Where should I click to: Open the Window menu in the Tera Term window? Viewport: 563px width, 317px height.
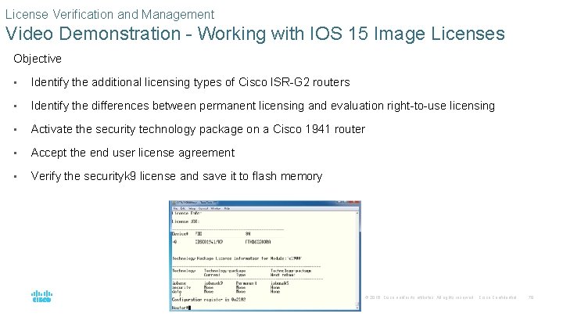[x=216, y=208]
